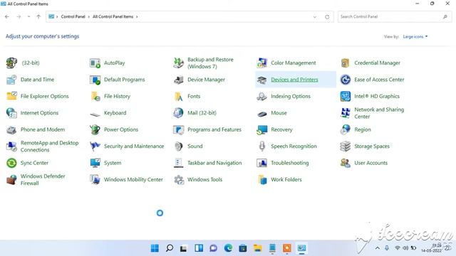
Task: Open RemoteApp and Desktop Connections link
Action: [49, 146]
